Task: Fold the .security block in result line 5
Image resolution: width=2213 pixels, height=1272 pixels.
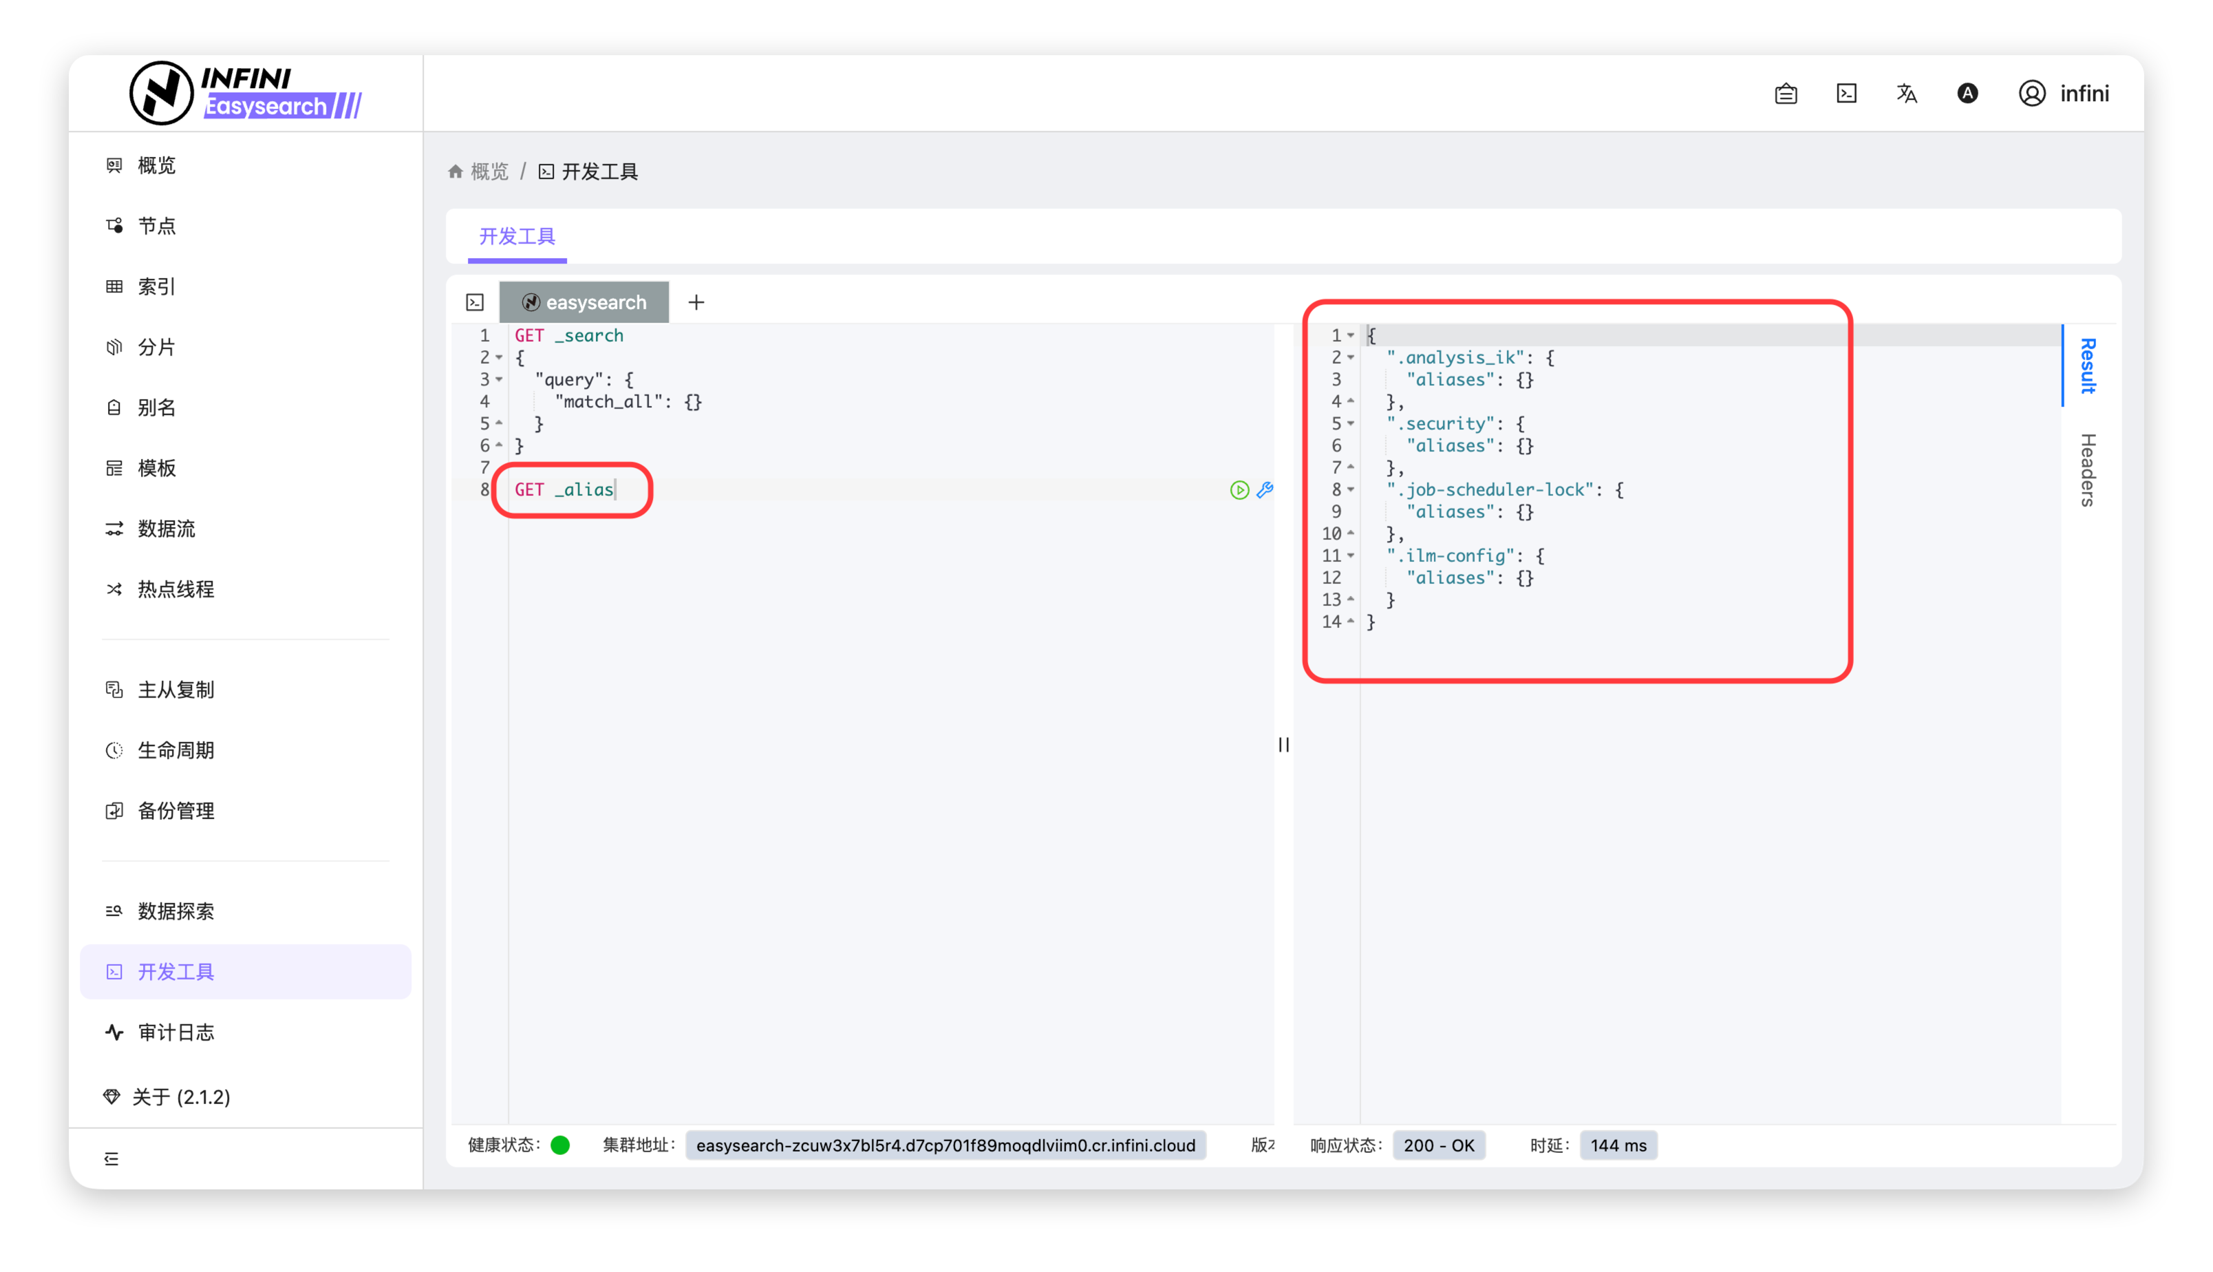Action: 1351,424
